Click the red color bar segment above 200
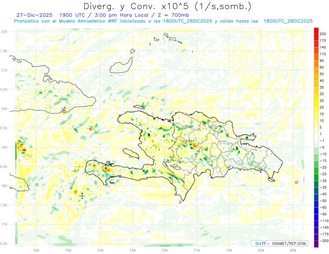Screen dimensions: 329x254 pos(316,30)
